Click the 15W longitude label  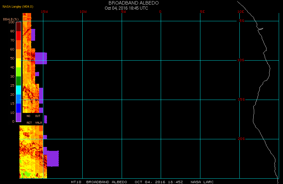tap(44, 12)
